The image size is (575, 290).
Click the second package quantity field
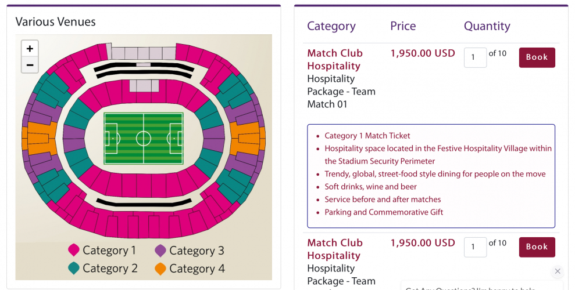(x=475, y=247)
